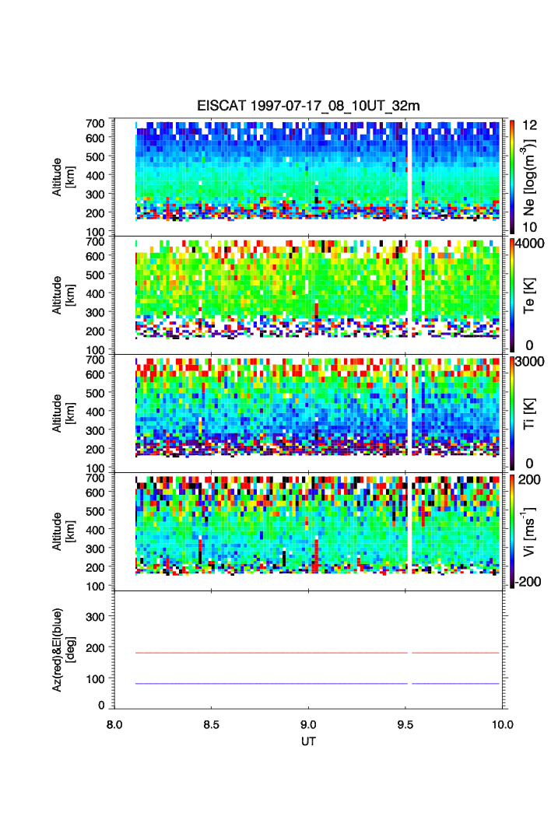Click the 8.0 tick on UT axis

[114, 724]
